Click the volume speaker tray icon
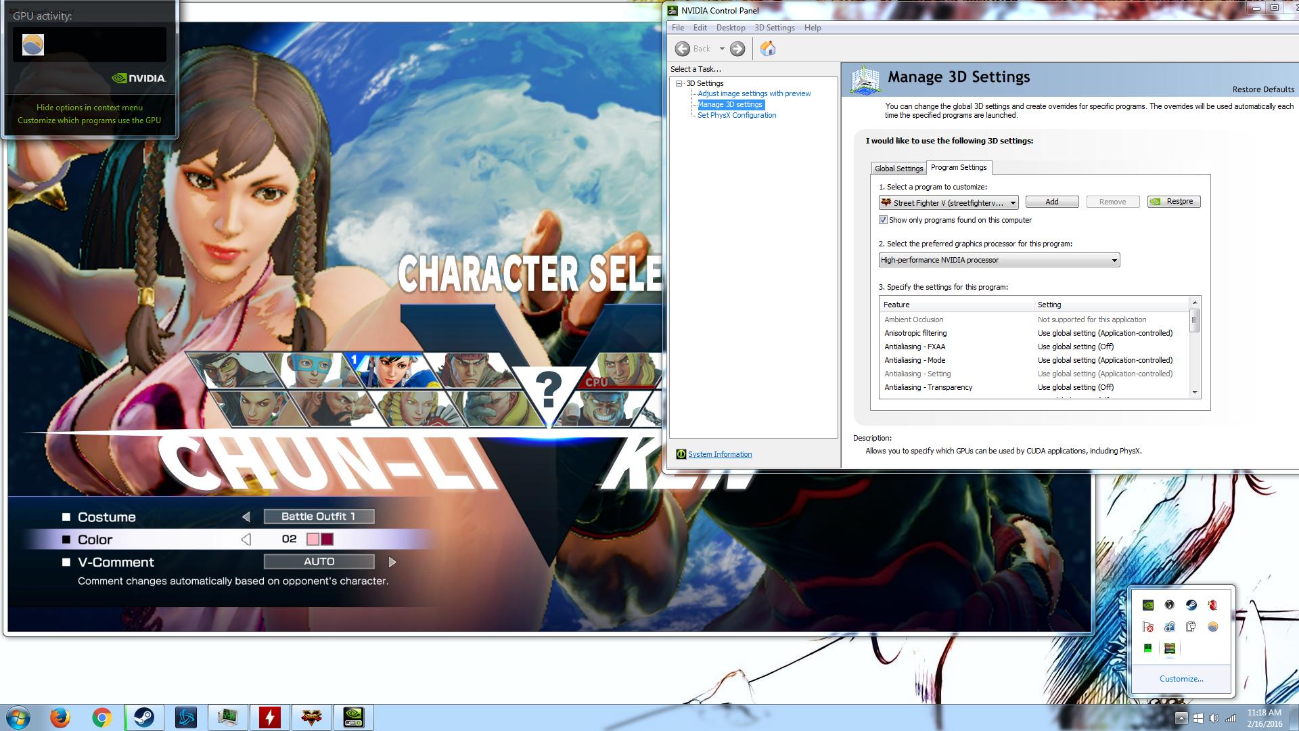Viewport: 1299px width, 731px height. (x=1214, y=718)
